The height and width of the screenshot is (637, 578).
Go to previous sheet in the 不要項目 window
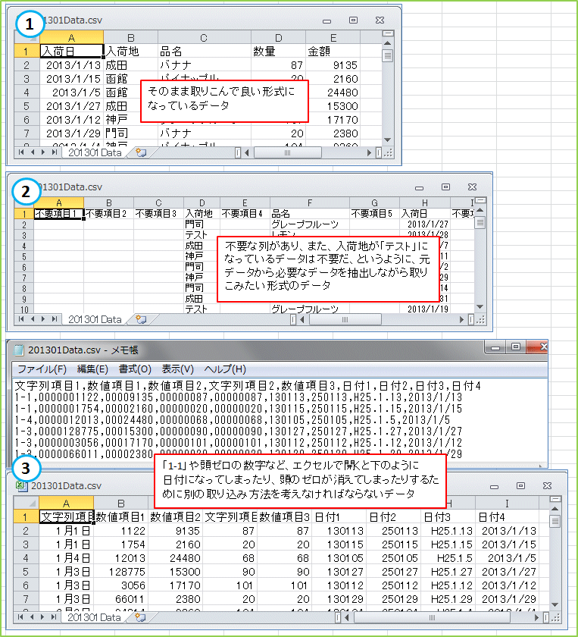pyautogui.click(x=33, y=319)
